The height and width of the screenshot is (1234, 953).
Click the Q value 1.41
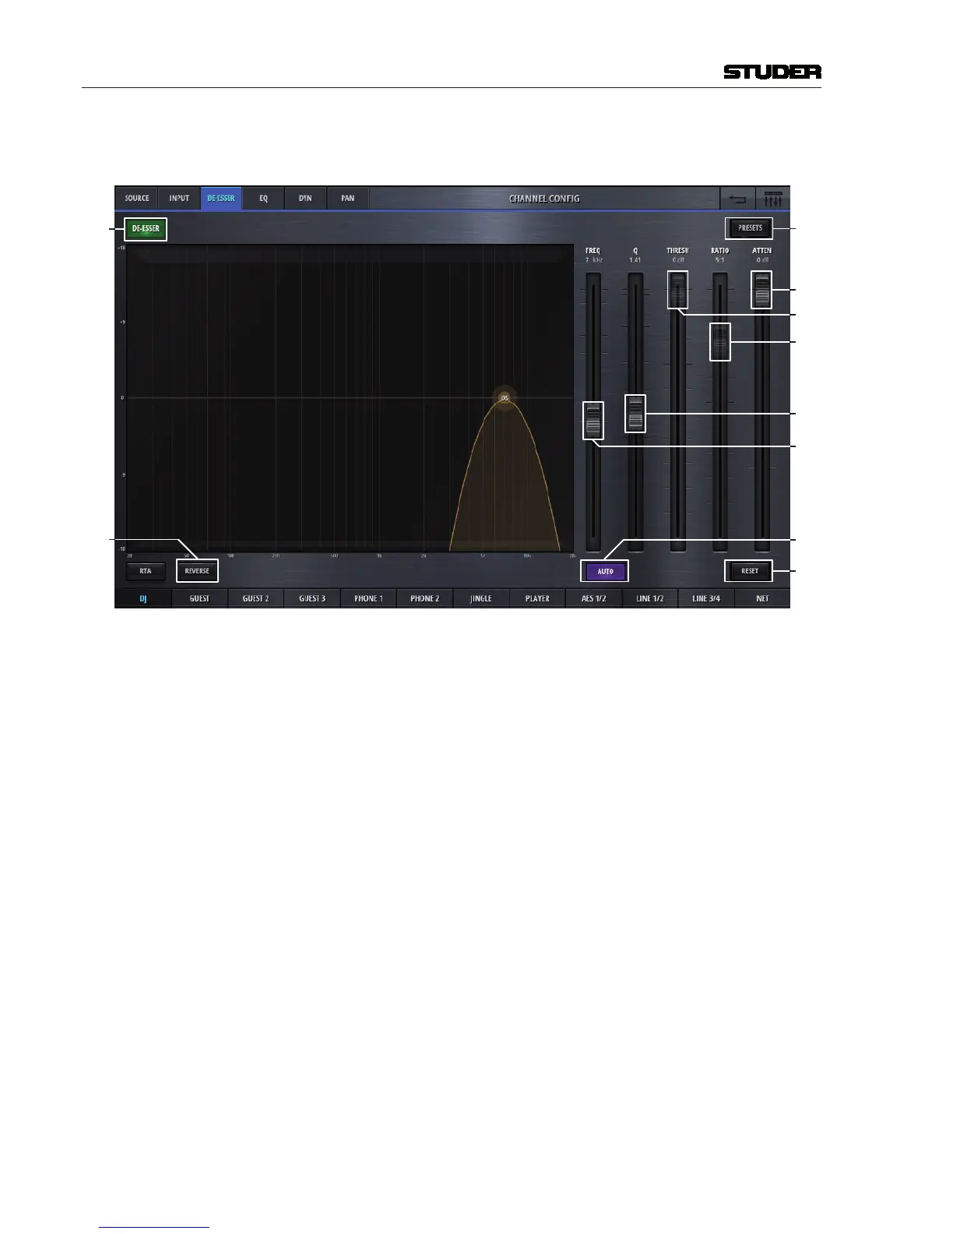click(x=635, y=260)
